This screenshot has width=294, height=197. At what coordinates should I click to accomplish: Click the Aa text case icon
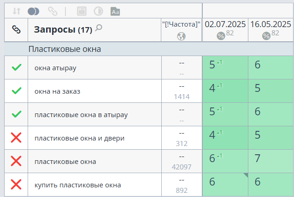tap(115, 11)
